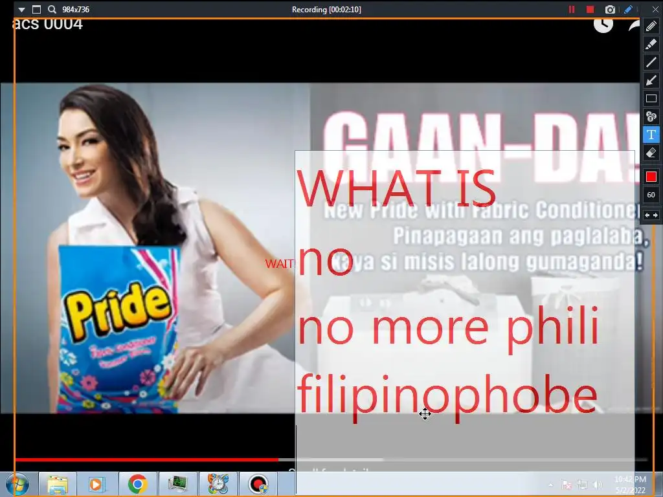
Task: Click the magnifier size search icon
Action: pyautogui.click(x=52, y=9)
